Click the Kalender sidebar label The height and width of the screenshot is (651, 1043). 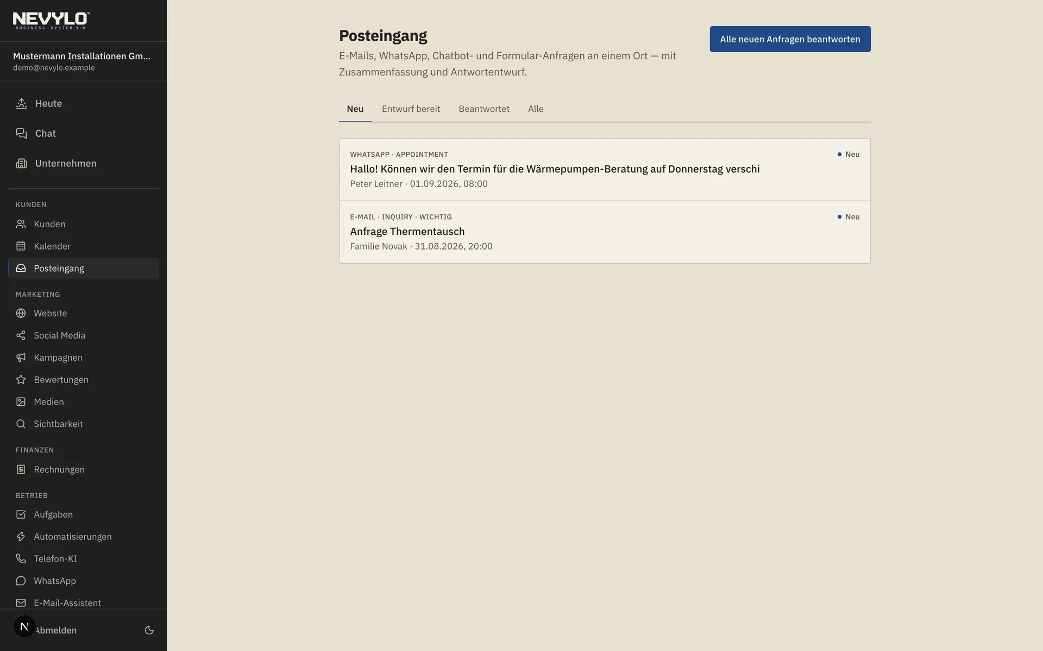click(52, 246)
